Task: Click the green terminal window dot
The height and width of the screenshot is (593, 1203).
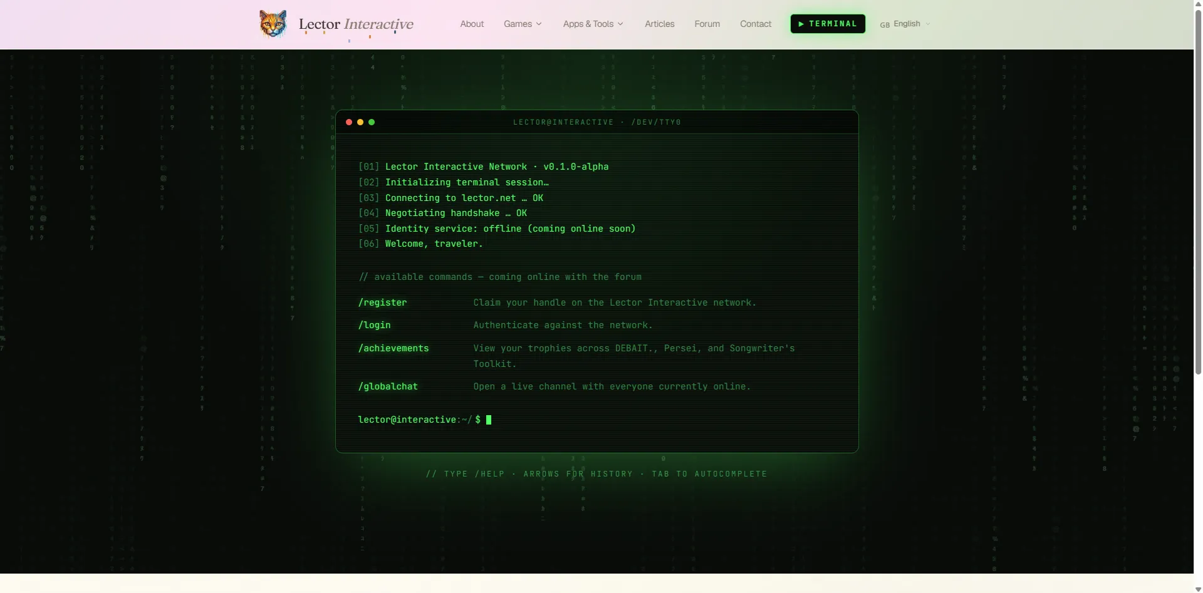Action: (372, 122)
